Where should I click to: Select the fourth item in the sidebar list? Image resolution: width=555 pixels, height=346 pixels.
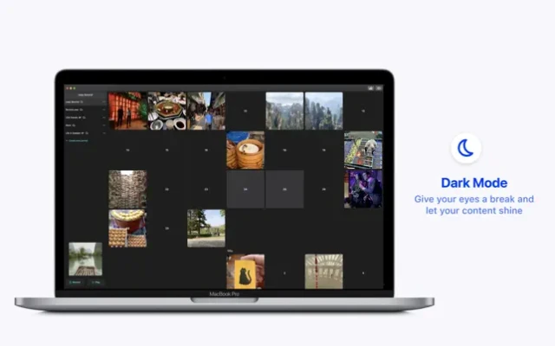click(x=73, y=125)
